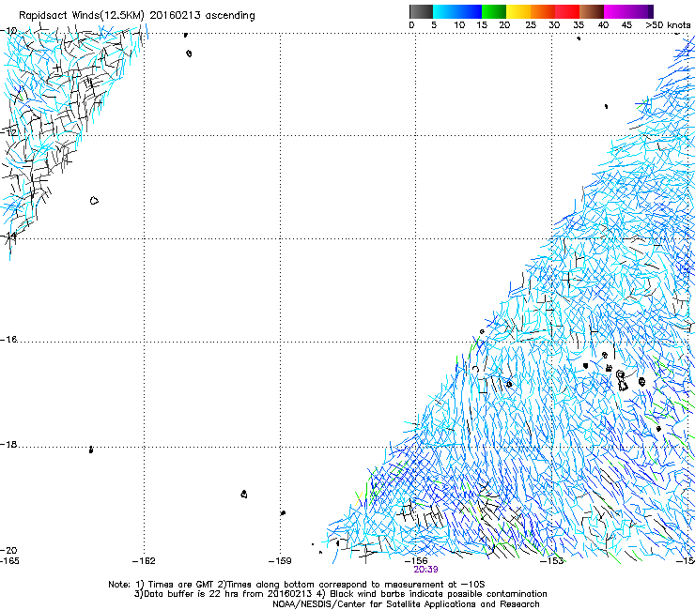Click the '>50 knots' legend label
The width and height of the screenshot is (695, 610).
point(668,25)
